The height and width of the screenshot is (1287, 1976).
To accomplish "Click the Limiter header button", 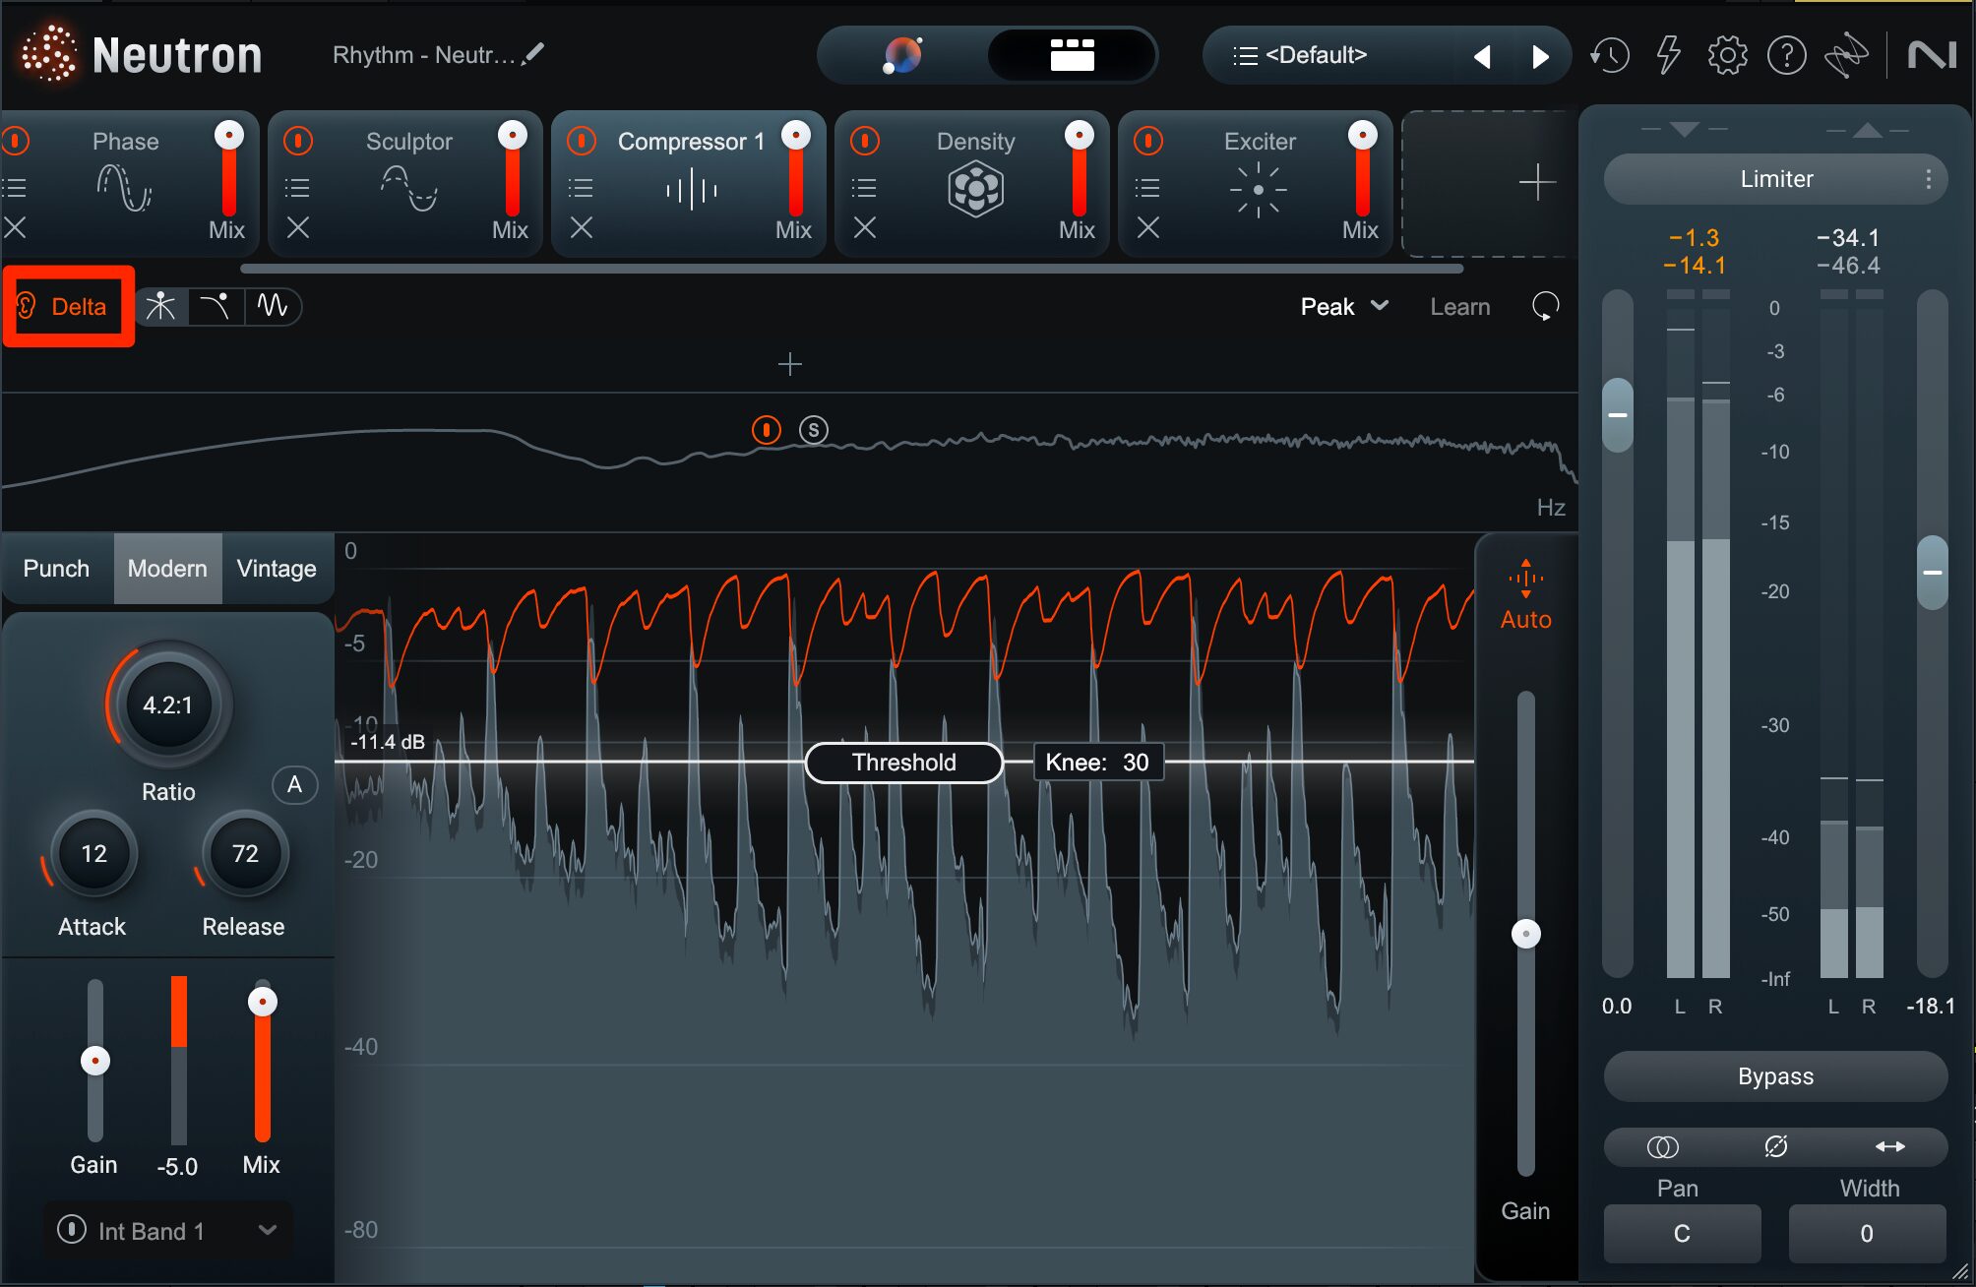I will 1775,179.
